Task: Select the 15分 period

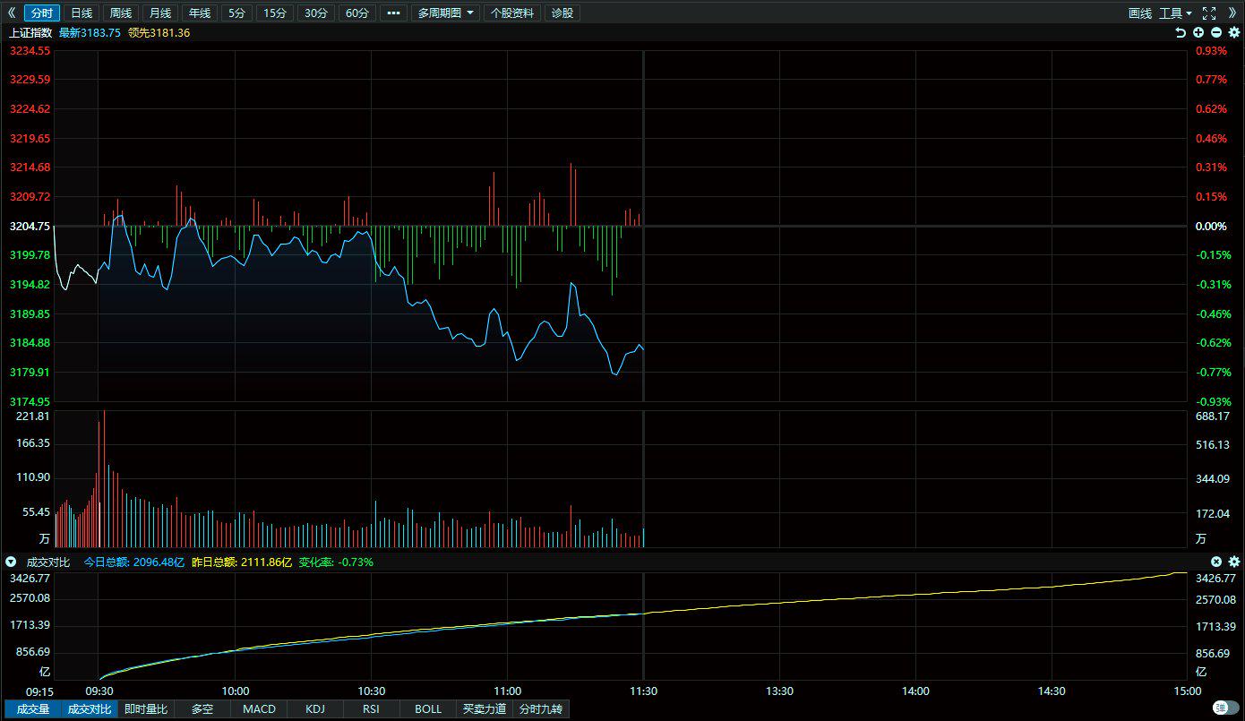Action: (276, 13)
